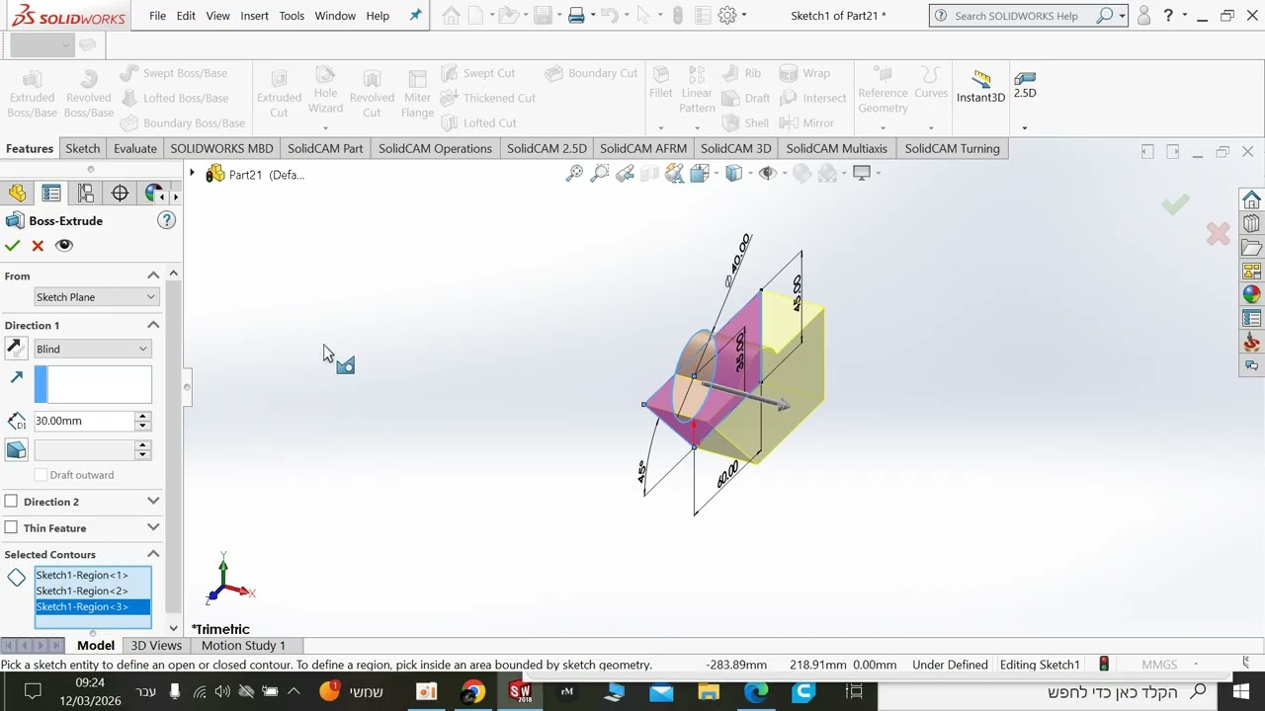The width and height of the screenshot is (1265, 711).
Task: Open the Tools menu
Action: coord(292,16)
